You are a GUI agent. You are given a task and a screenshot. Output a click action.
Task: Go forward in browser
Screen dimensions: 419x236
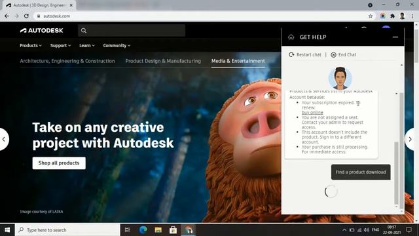tap(16, 16)
